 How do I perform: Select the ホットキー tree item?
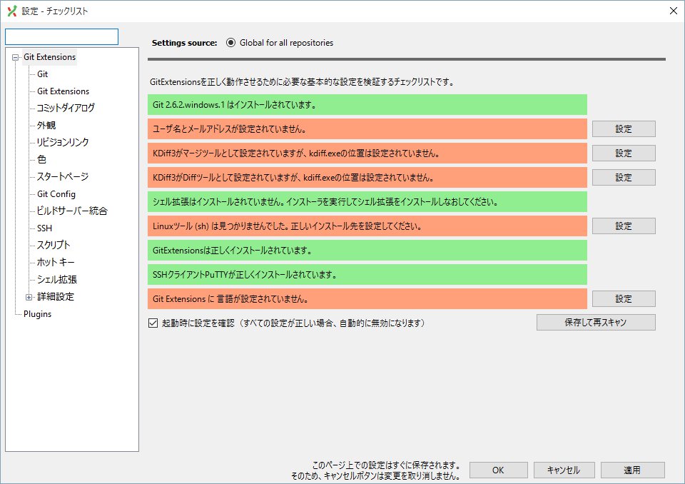(x=56, y=263)
